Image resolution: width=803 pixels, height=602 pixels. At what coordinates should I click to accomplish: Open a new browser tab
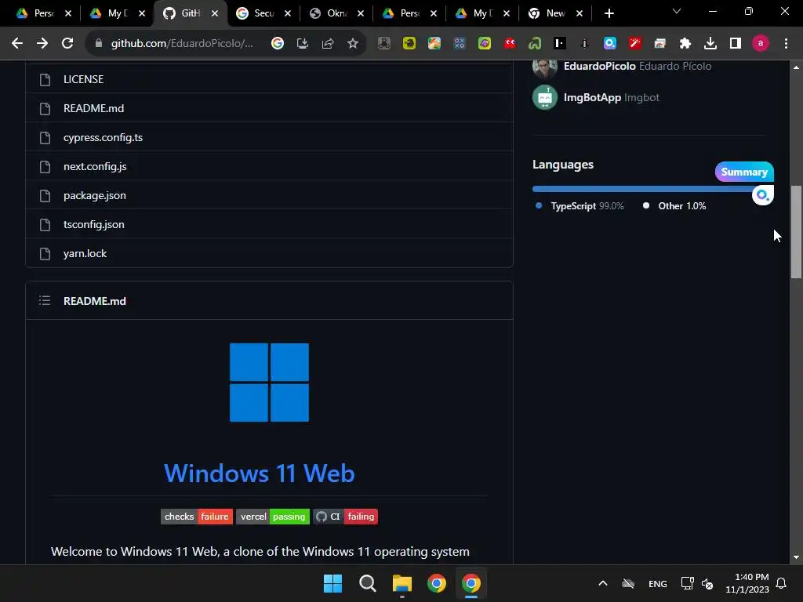[609, 13]
